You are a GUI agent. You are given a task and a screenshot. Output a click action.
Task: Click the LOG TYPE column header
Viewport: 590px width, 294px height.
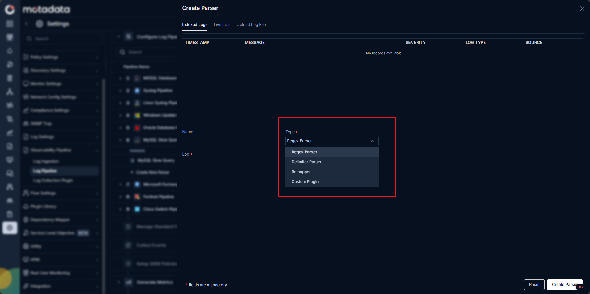pyautogui.click(x=476, y=42)
